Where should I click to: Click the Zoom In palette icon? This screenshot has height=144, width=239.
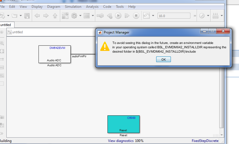pos(2,43)
